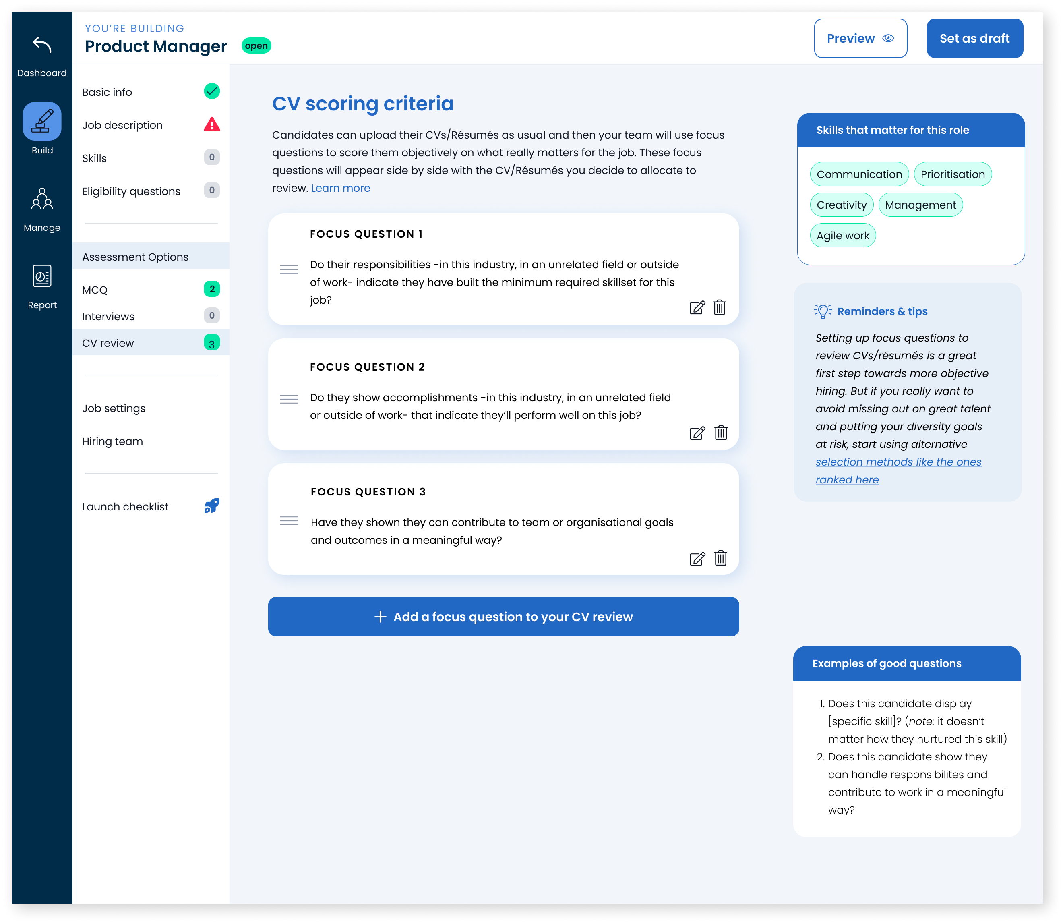Click edit icon on Focus Question 3
The width and height of the screenshot is (1063, 924).
(x=697, y=558)
